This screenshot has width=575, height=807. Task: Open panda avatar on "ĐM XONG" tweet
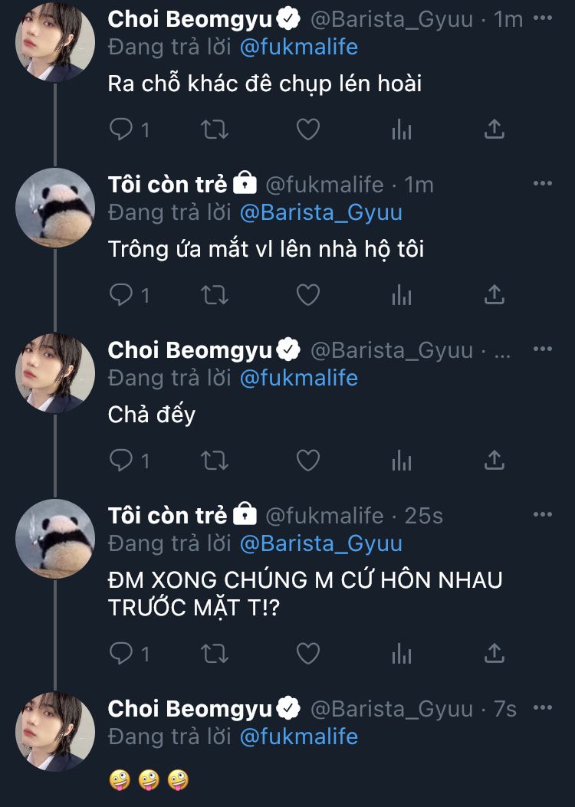coord(55,538)
